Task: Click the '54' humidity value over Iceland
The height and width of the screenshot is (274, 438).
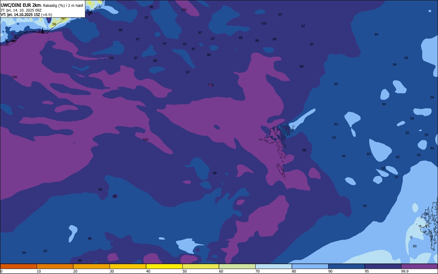Action: click(x=63, y=18)
